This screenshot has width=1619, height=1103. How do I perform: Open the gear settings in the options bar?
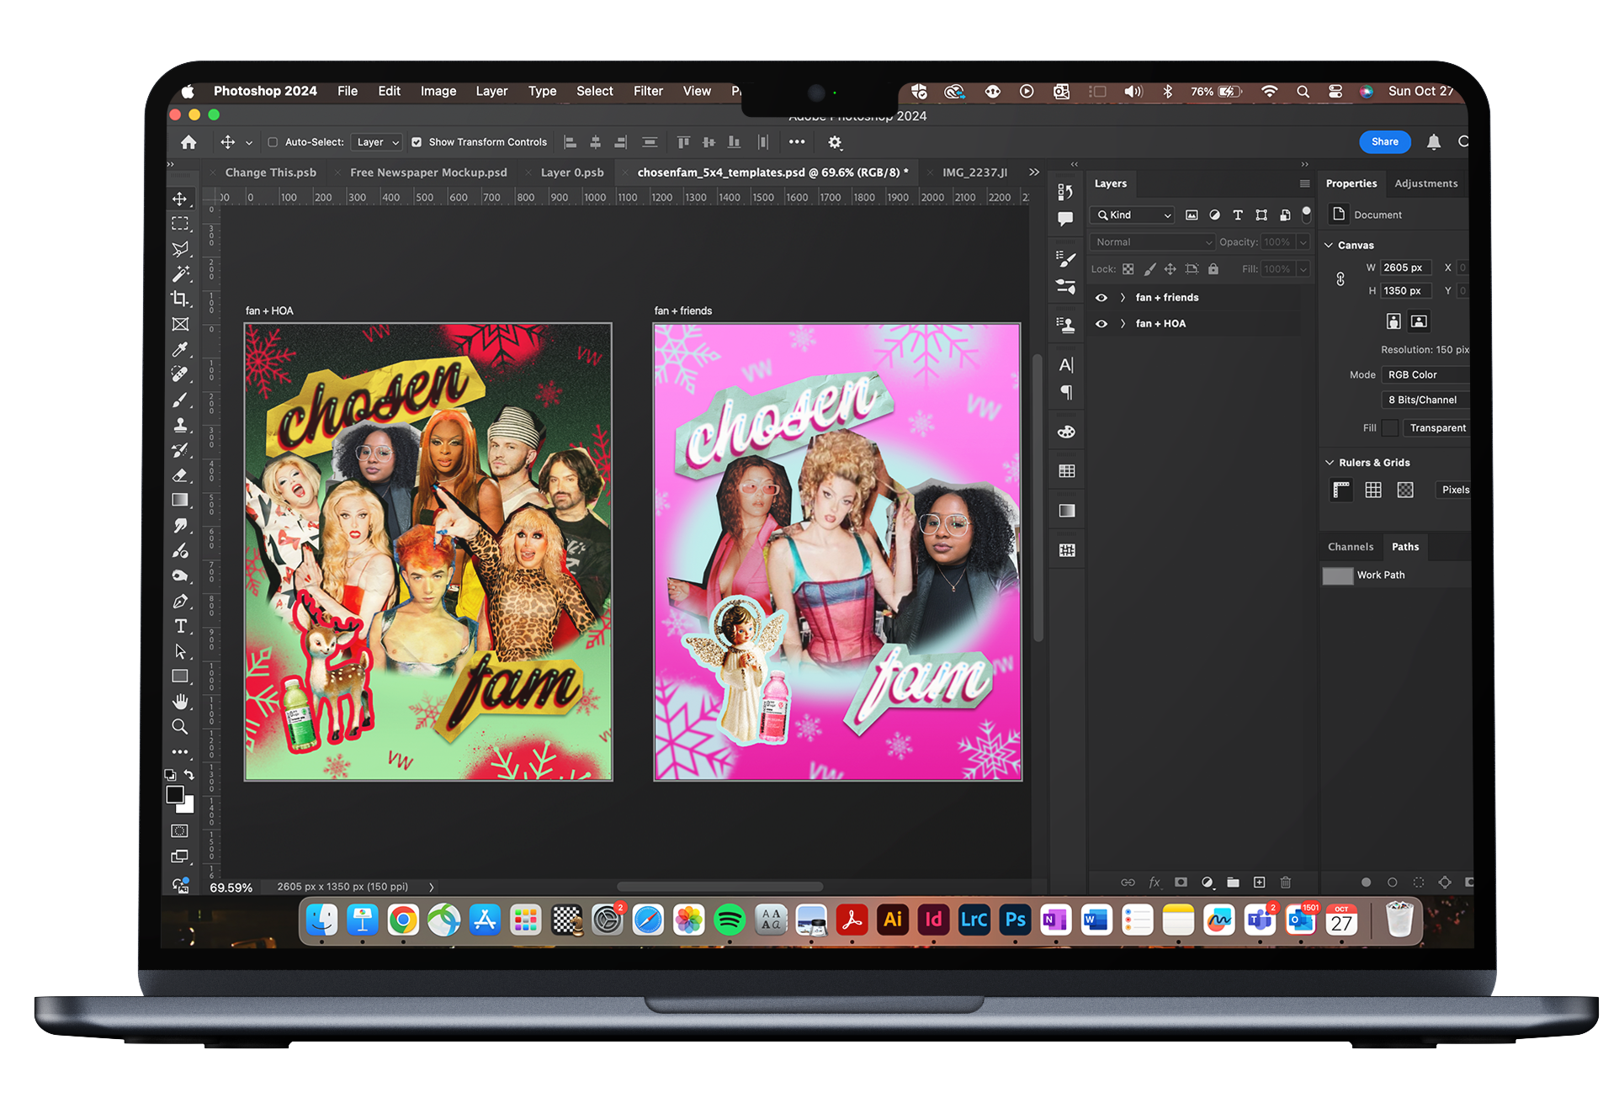click(835, 142)
